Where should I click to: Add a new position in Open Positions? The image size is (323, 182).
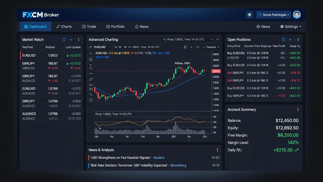(x=290, y=40)
